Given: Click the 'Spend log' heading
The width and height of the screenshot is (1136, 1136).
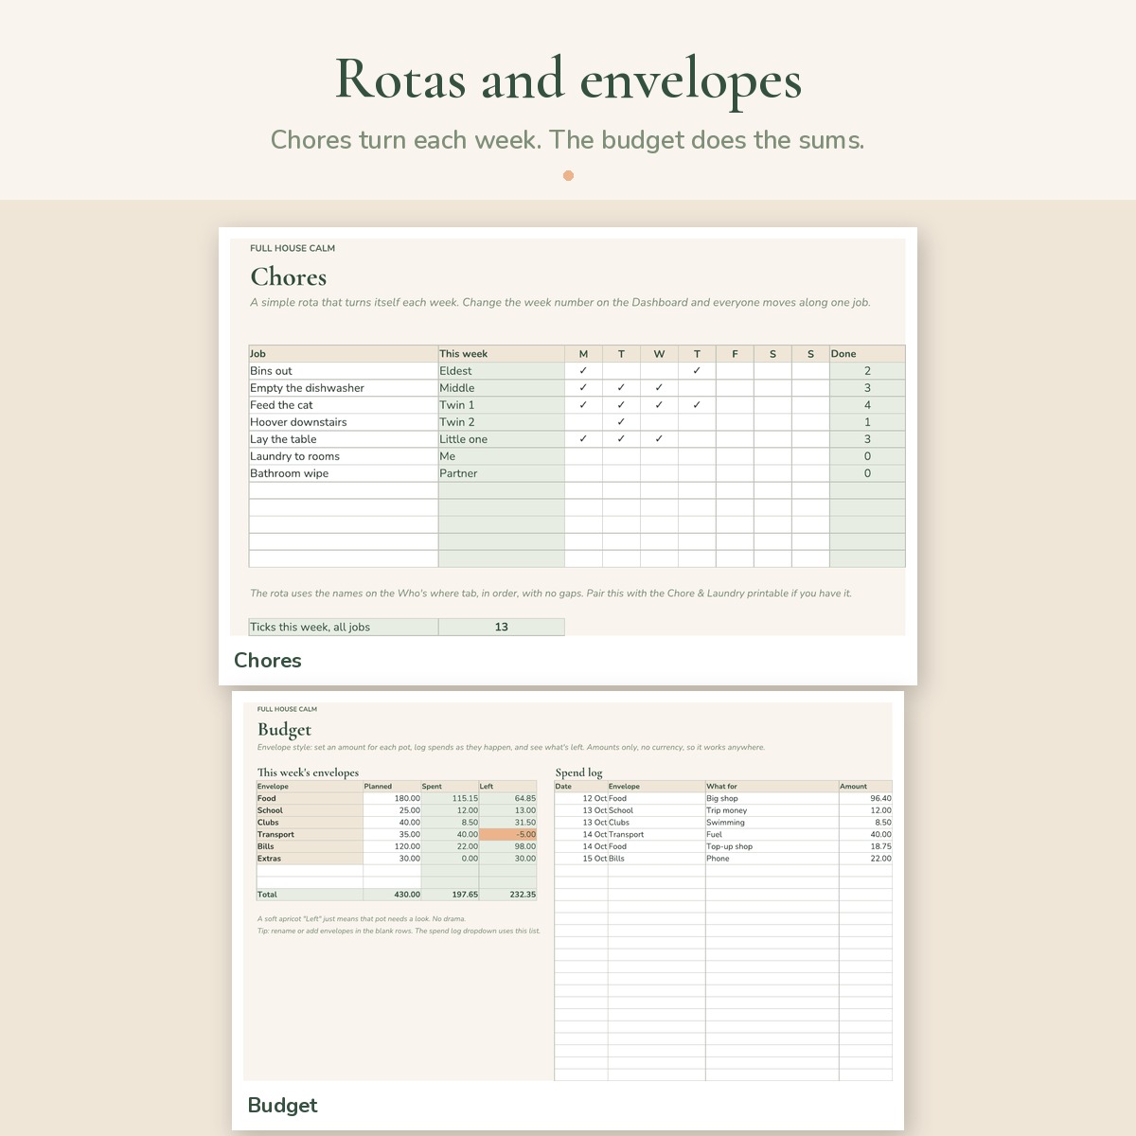Looking at the screenshot, I should (x=578, y=772).
